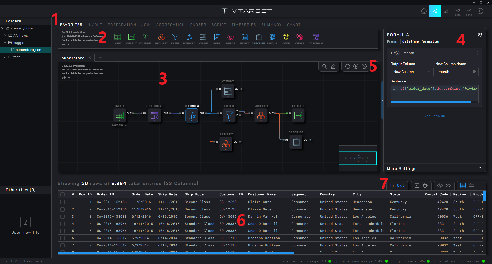The height and width of the screenshot is (264, 492).
Task: Switch table preview from Out to In
Action: (392, 185)
